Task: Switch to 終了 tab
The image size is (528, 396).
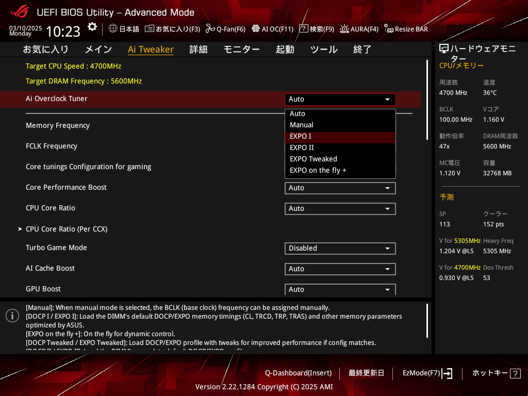Action: [362, 49]
